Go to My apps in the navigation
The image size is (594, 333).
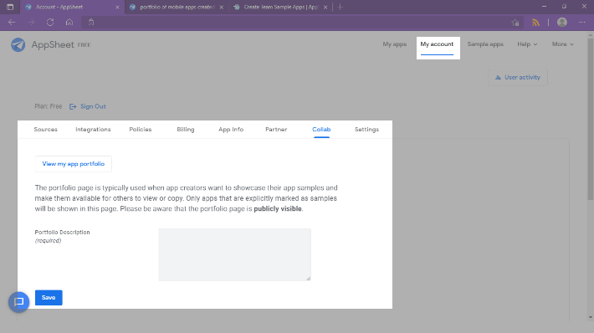coord(394,44)
